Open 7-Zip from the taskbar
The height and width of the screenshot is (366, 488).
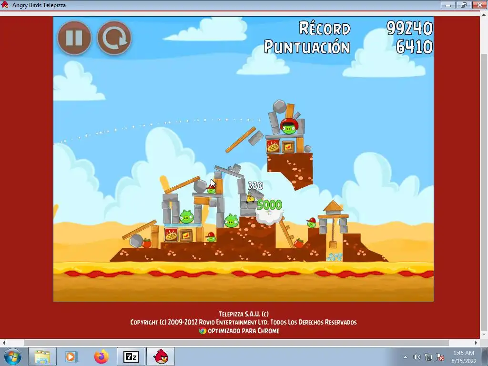[131, 356]
